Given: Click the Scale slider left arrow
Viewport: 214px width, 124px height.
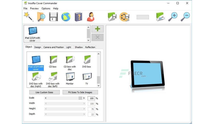Looking at the screenshot, I should coord(46,98).
